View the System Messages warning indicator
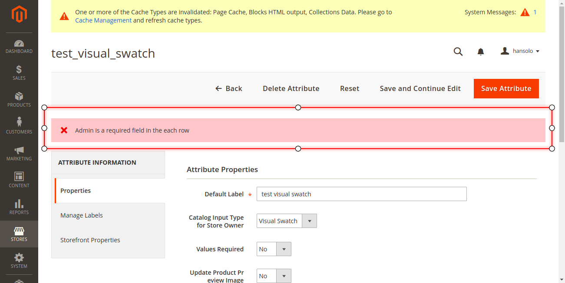 click(x=525, y=12)
